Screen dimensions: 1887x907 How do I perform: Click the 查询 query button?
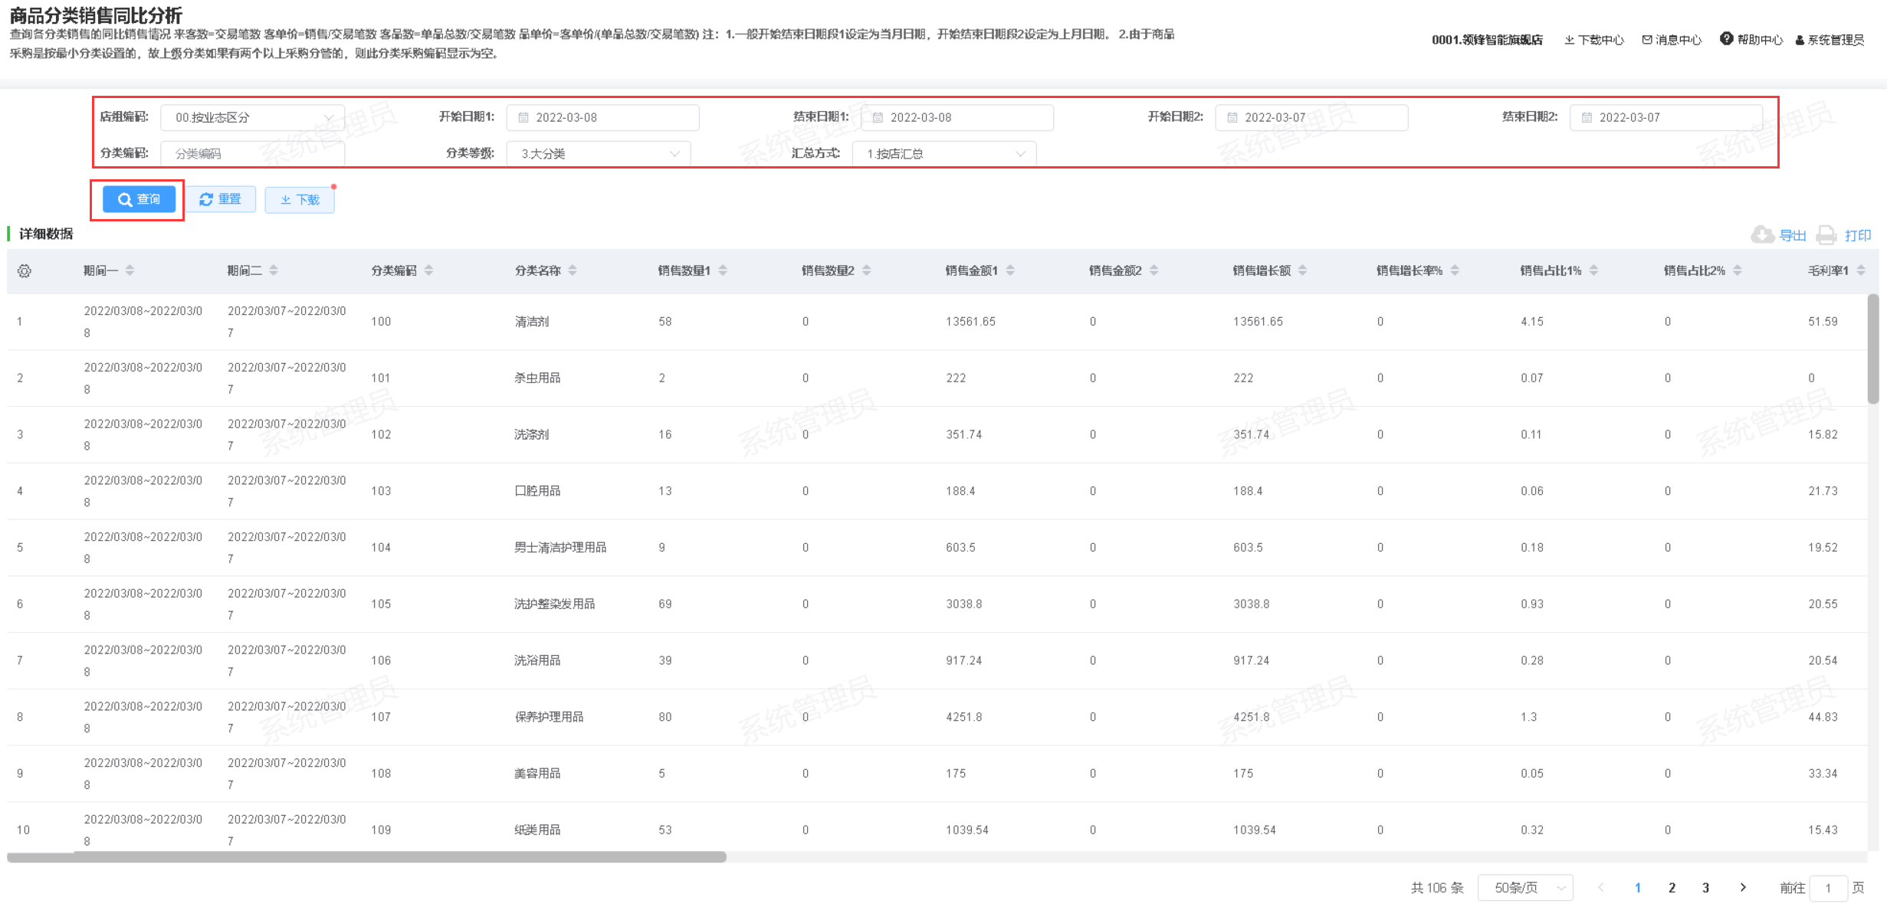coord(139,199)
